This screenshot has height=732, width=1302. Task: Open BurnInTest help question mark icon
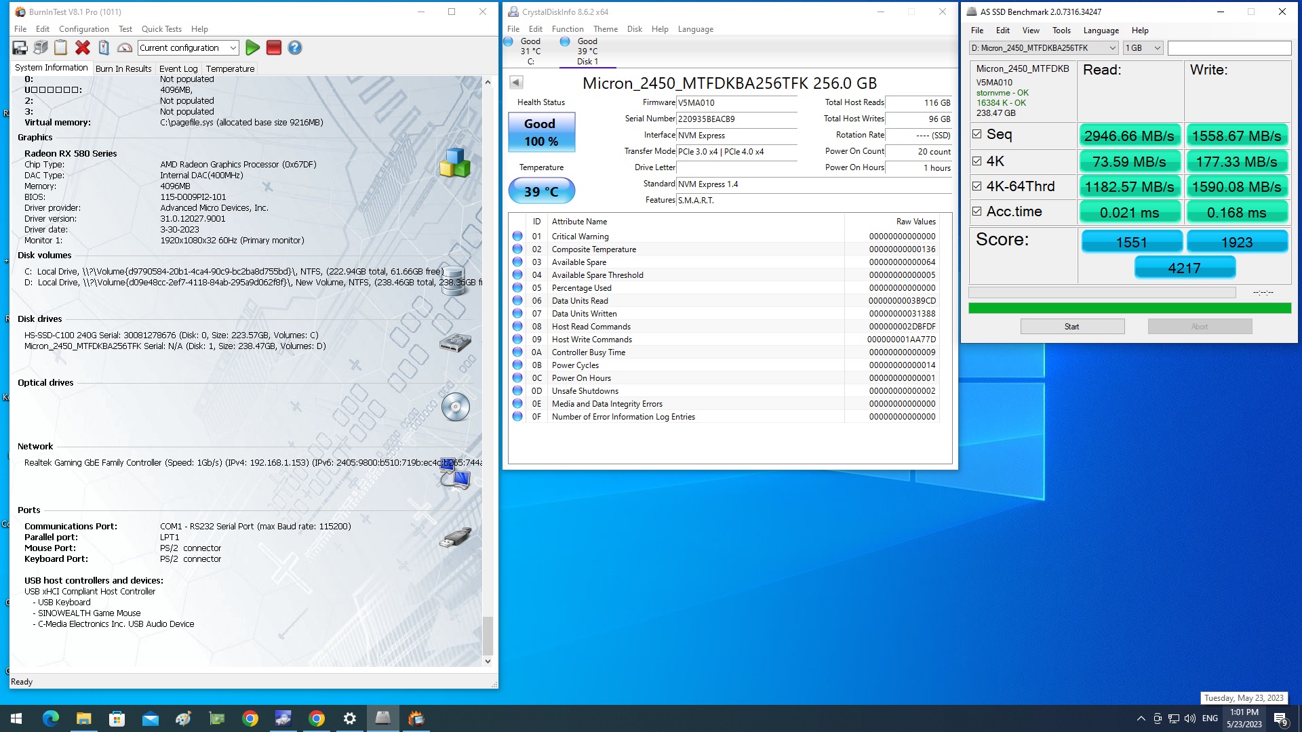click(295, 47)
